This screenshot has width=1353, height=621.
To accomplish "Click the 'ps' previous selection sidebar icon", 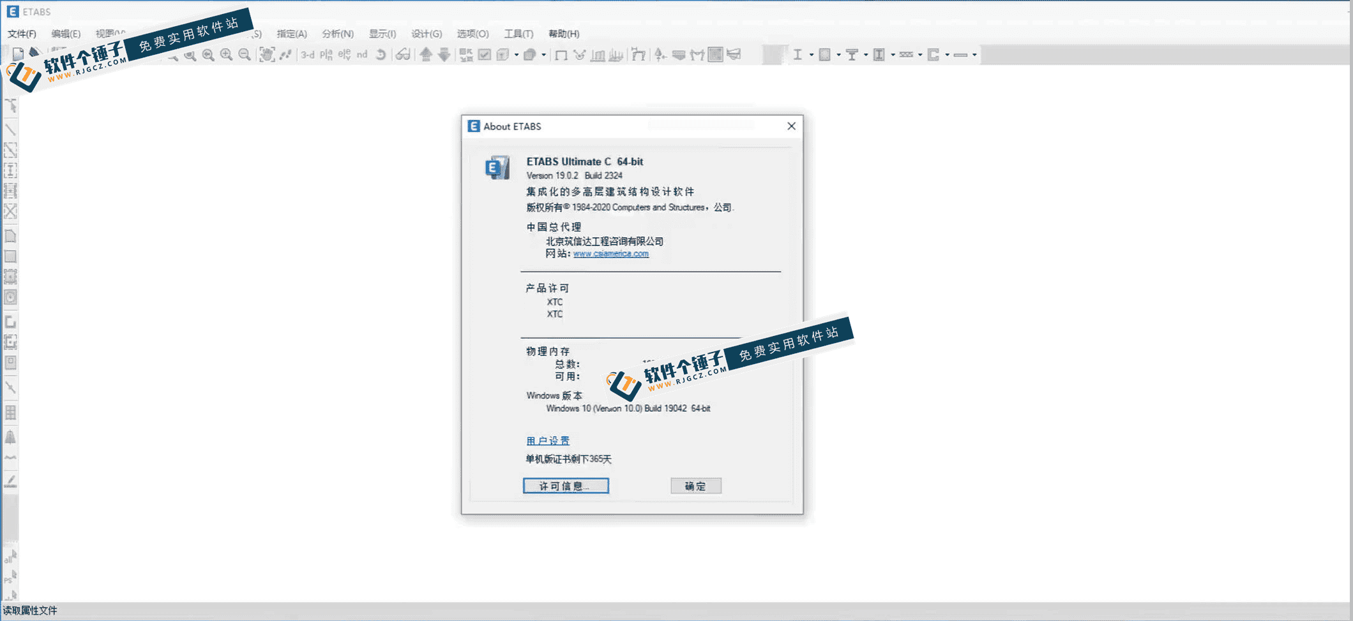I will pos(11,577).
